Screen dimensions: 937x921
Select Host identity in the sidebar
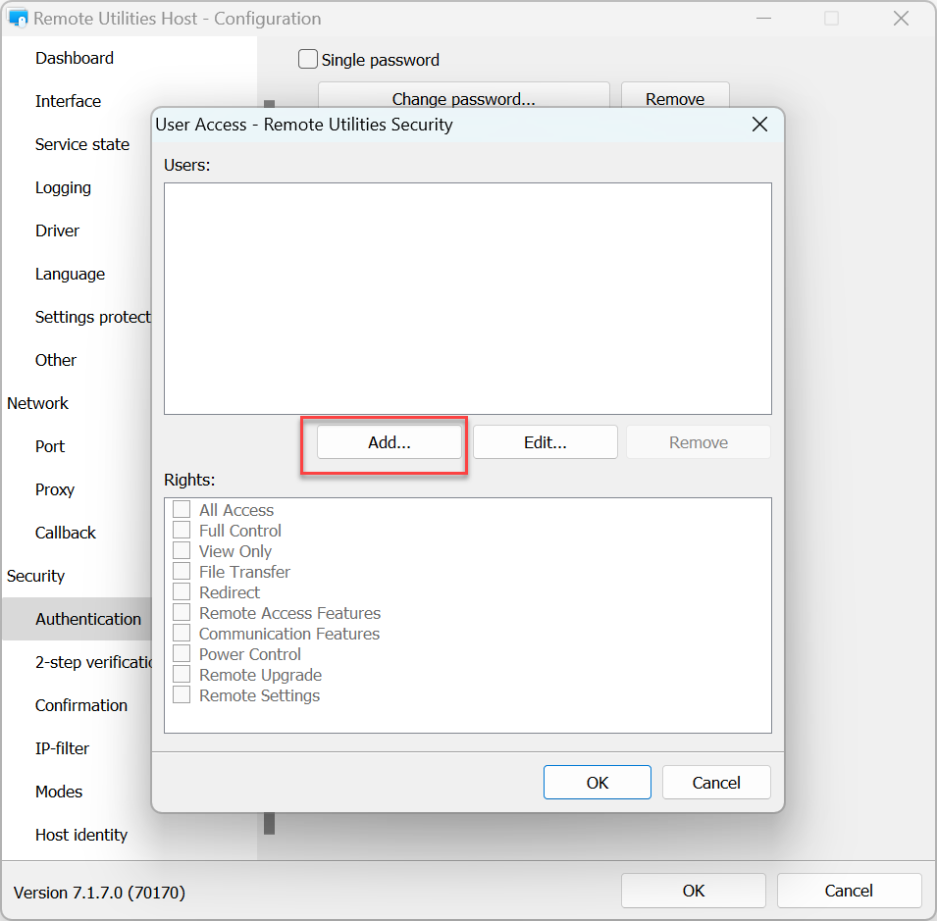81,835
